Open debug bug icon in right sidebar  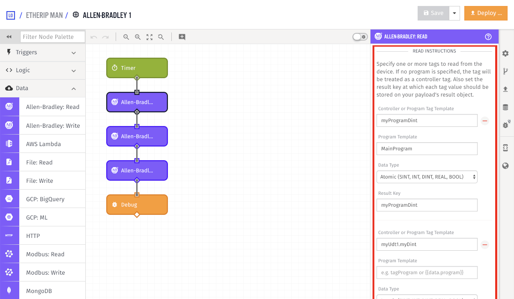pos(505,124)
